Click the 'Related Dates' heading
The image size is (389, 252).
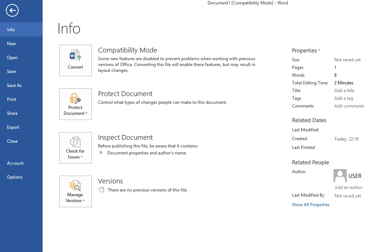point(309,120)
